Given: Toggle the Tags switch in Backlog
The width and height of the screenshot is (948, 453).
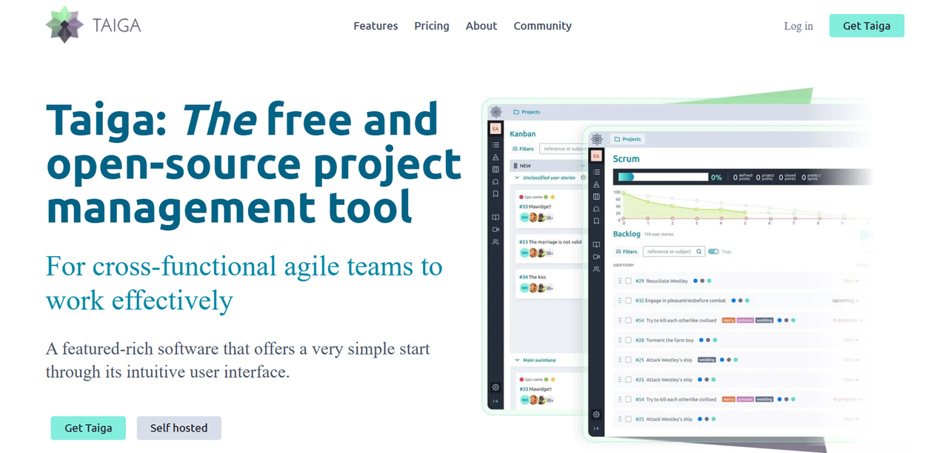Looking at the screenshot, I should pyautogui.click(x=713, y=252).
